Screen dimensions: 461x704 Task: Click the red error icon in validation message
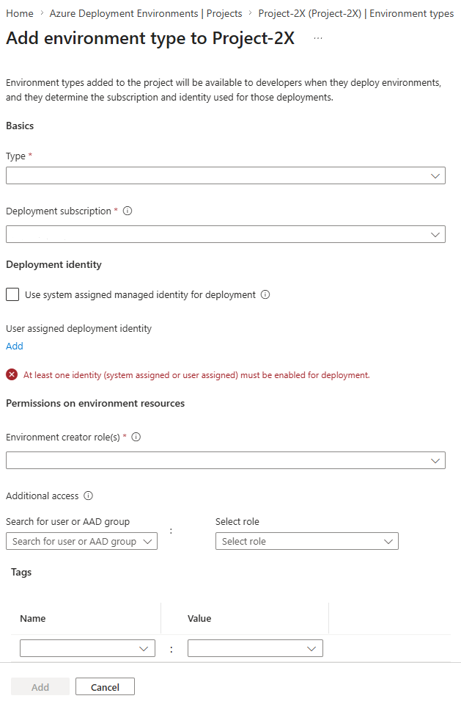[x=12, y=374]
